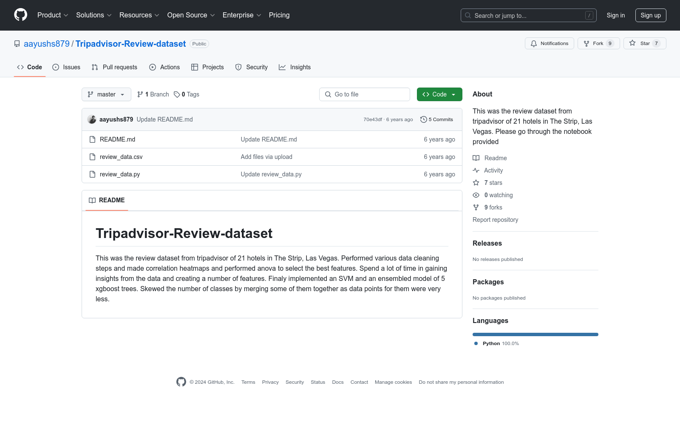Screen dimensions: 680x425
Task: Click the aayushs879 avatar in commit row
Action: (92, 119)
